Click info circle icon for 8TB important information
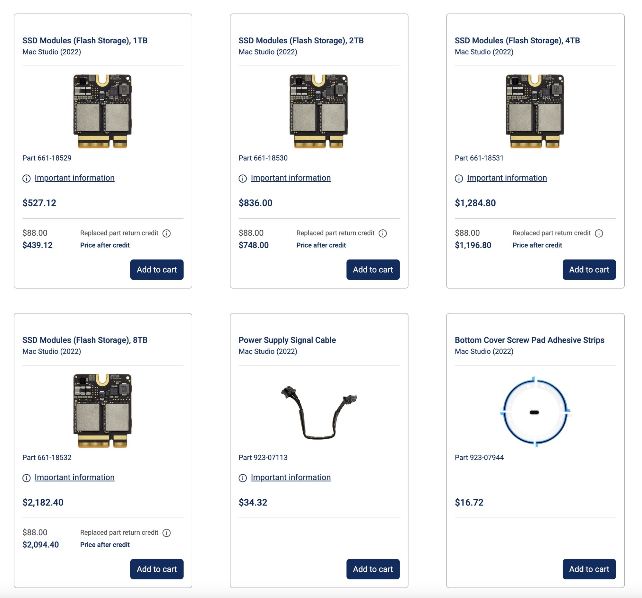The image size is (642, 598). pyautogui.click(x=26, y=478)
